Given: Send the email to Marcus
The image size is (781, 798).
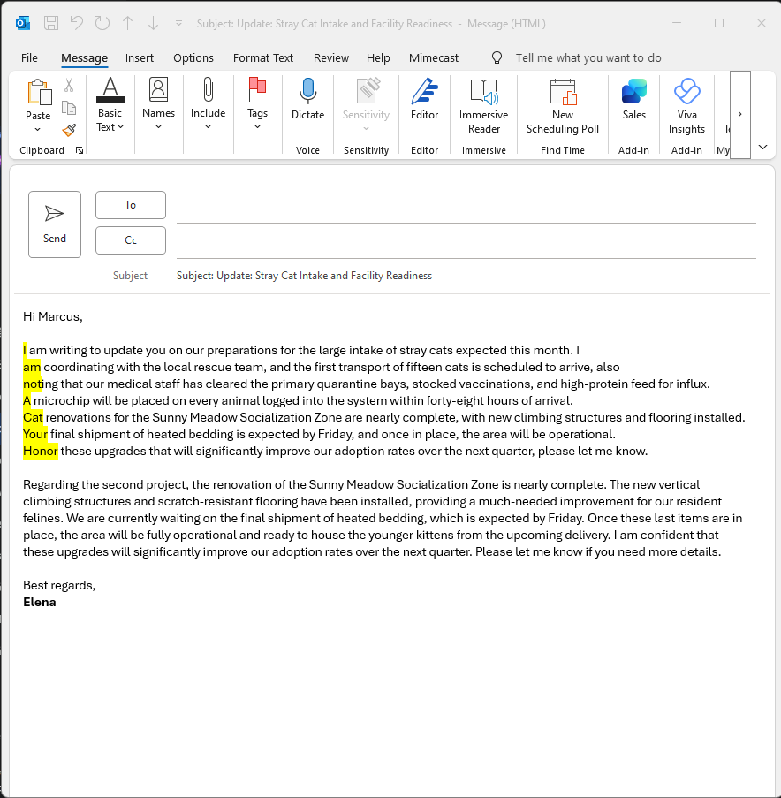Looking at the screenshot, I should pyautogui.click(x=54, y=224).
